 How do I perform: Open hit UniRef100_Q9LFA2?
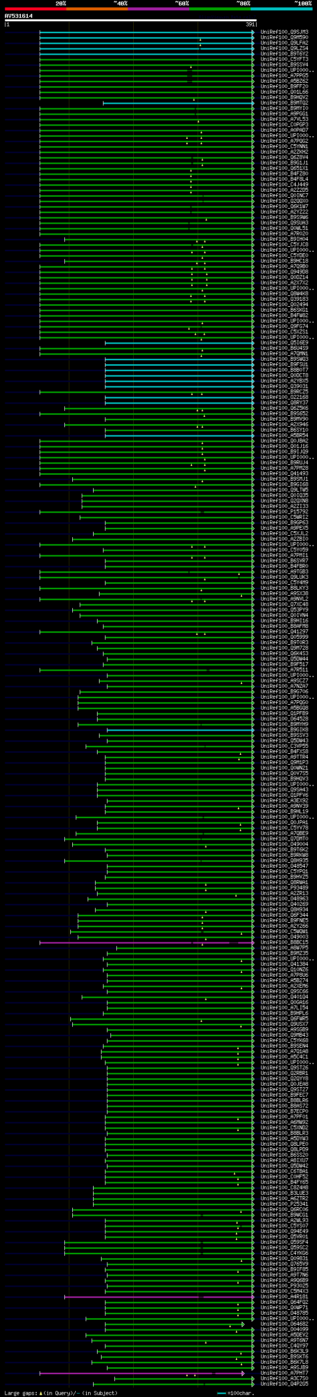284,43
